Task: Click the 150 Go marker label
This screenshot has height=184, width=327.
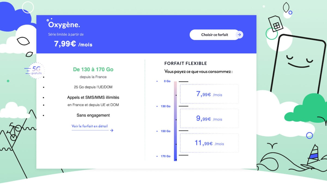Action: (165, 131)
